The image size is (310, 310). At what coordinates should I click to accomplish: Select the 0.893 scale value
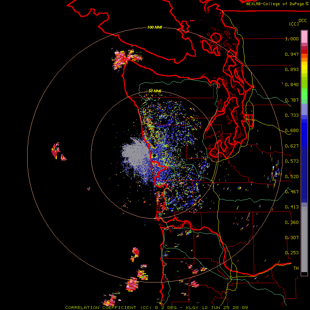(292, 69)
